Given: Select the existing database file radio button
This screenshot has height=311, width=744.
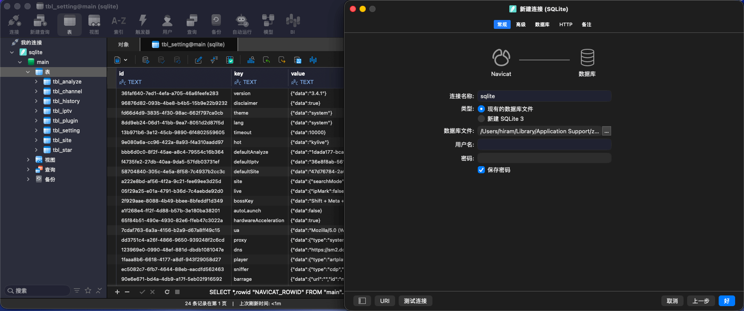Looking at the screenshot, I should (x=481, y=109).
